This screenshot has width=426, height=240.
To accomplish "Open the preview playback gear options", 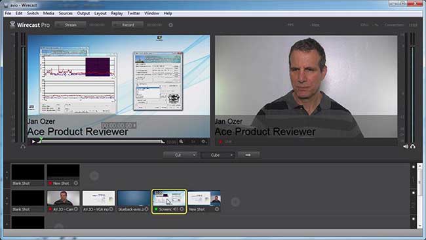I will 204,142.
